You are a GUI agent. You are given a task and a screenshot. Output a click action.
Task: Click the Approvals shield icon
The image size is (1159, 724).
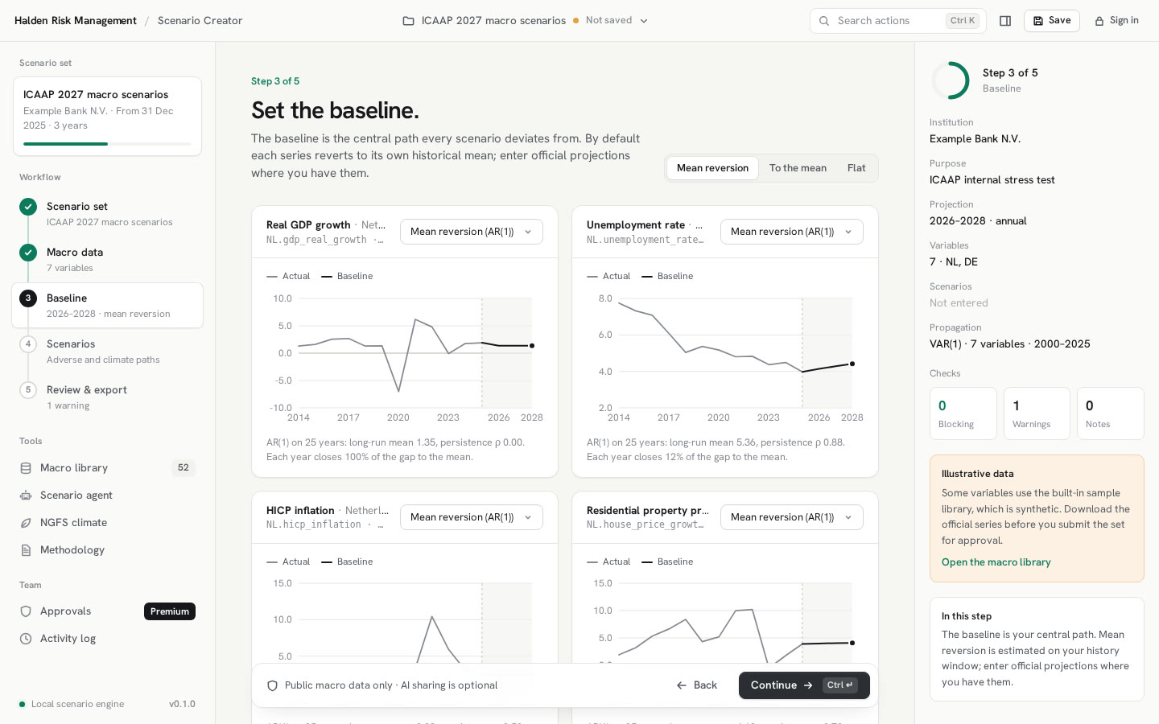[x=26, y=611]
